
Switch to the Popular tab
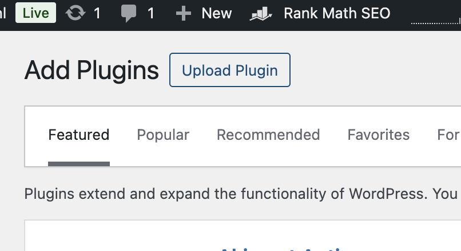[x=163, y=135]
